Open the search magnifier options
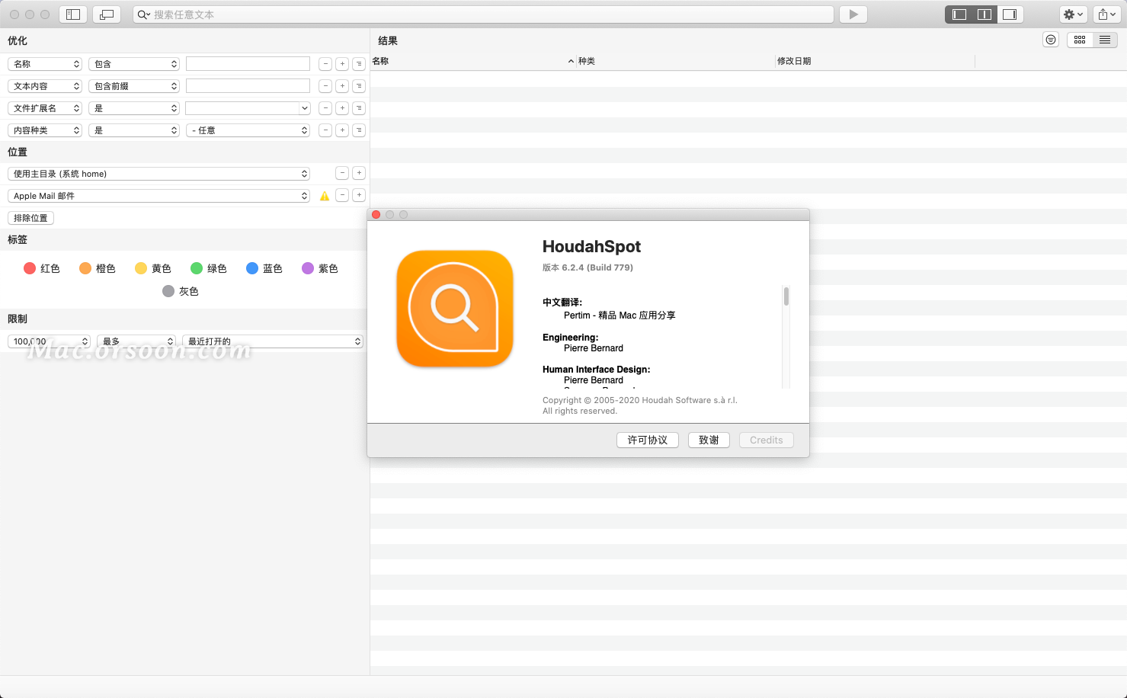Image resolution: width=1127 pixels, height=698 pixels. (143, 14)
